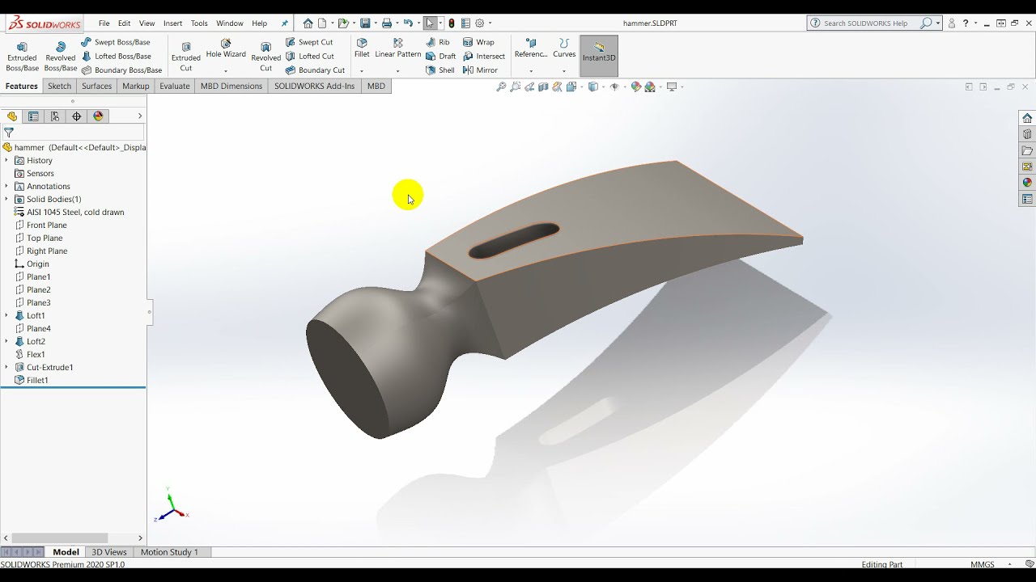Click the Rebuild traffic light icon
This screenshot has width=1036, height=582.
pos(452,23)
